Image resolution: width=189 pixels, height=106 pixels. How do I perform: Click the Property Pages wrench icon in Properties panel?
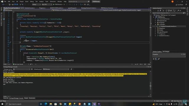(x=159, y=59)
